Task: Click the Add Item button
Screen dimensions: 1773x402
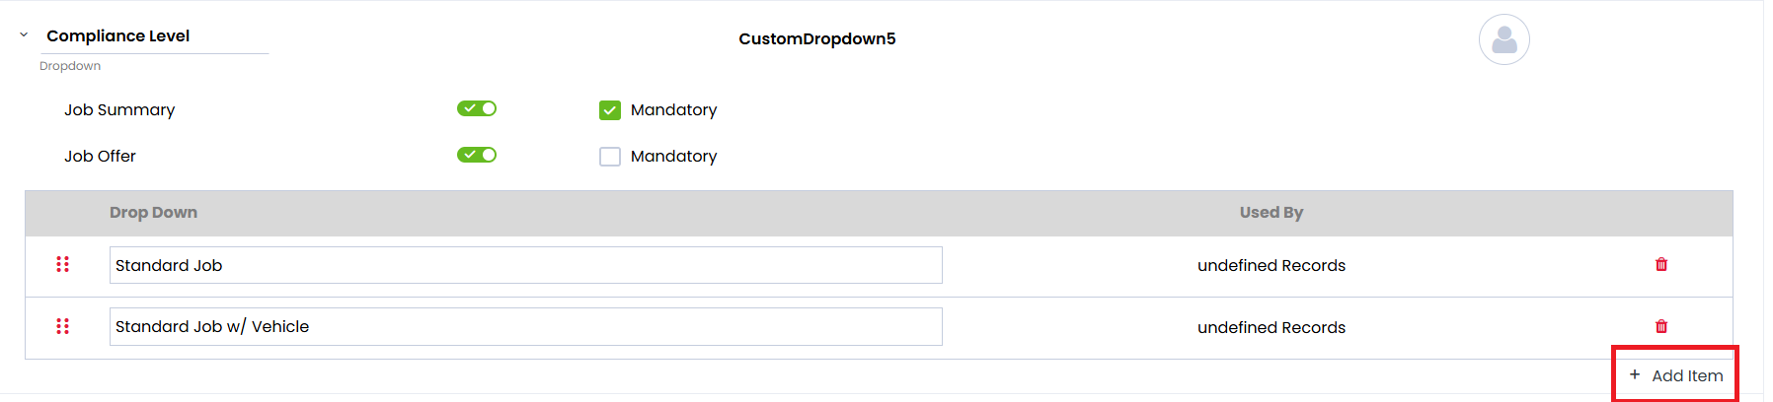Action: pos(1675,375)
